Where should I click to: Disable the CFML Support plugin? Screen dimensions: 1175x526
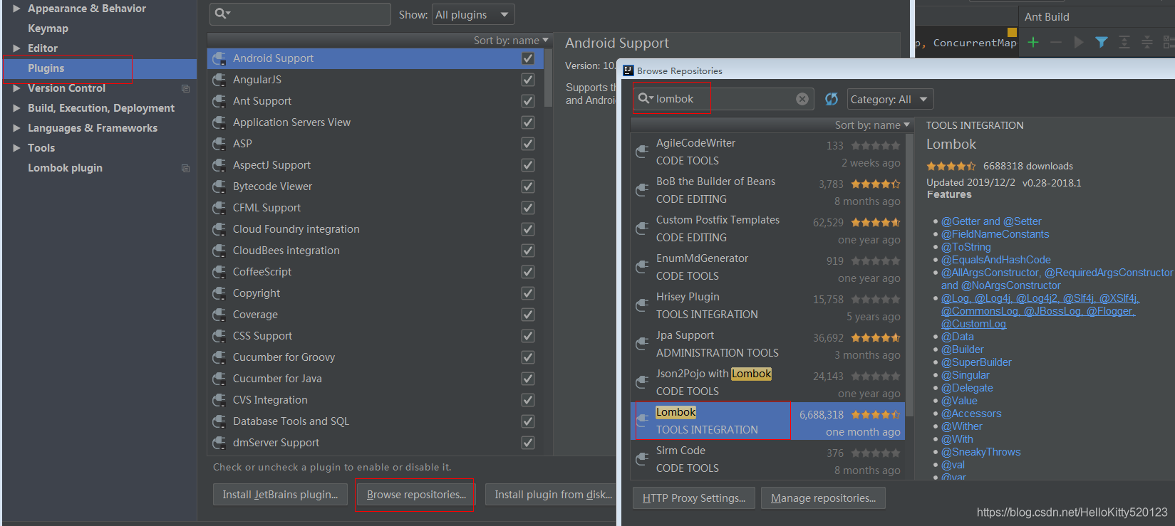pos(528,208)
